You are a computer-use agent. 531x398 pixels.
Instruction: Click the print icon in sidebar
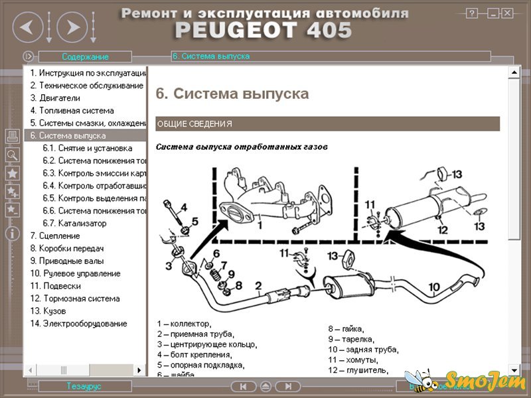(13, 137)
